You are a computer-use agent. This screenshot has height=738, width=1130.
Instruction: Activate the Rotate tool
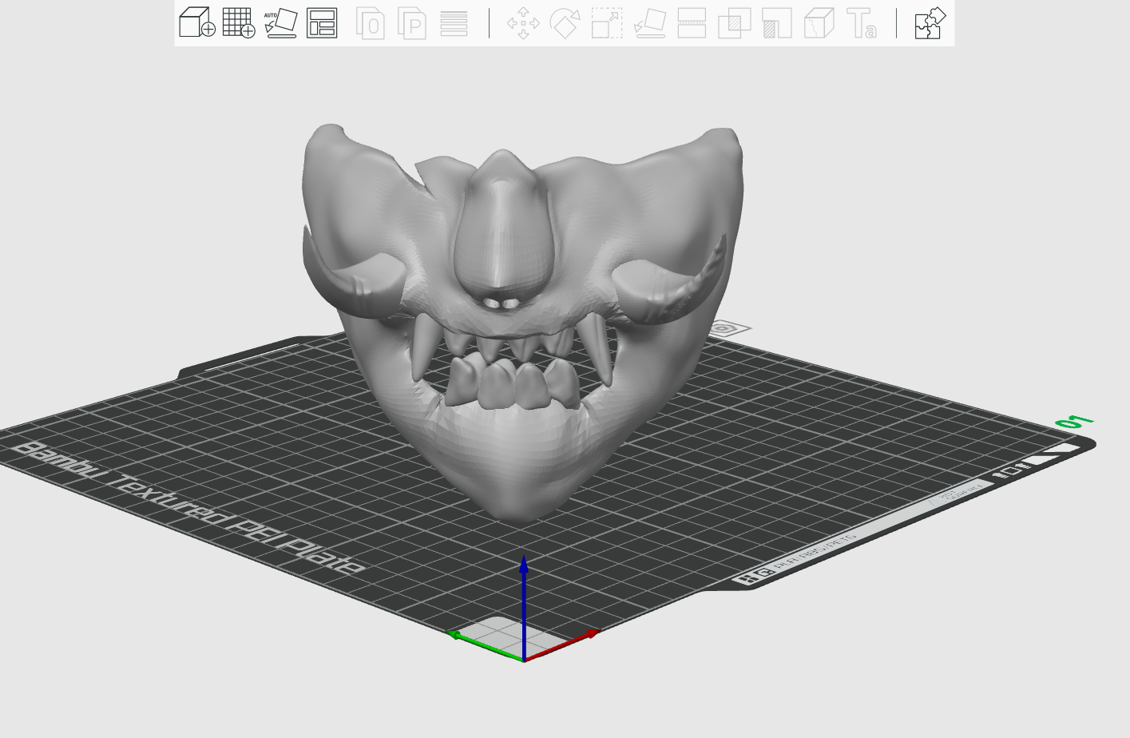(565, 23)
